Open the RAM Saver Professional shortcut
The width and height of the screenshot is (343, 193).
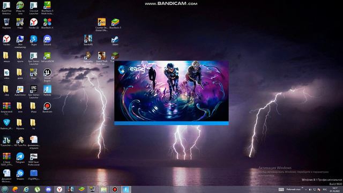(x=34, y=159)
